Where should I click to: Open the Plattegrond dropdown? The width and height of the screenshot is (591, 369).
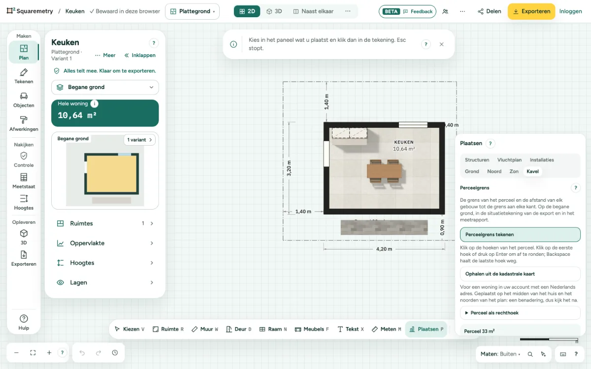tap(193, 11)
